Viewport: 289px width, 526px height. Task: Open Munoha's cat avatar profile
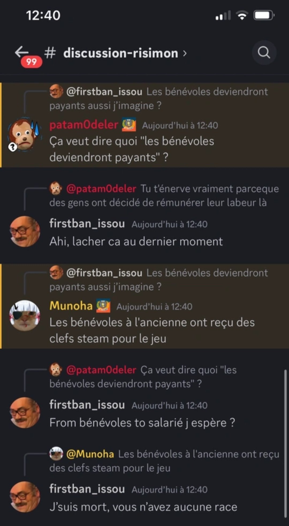click(x=25, y=315)
